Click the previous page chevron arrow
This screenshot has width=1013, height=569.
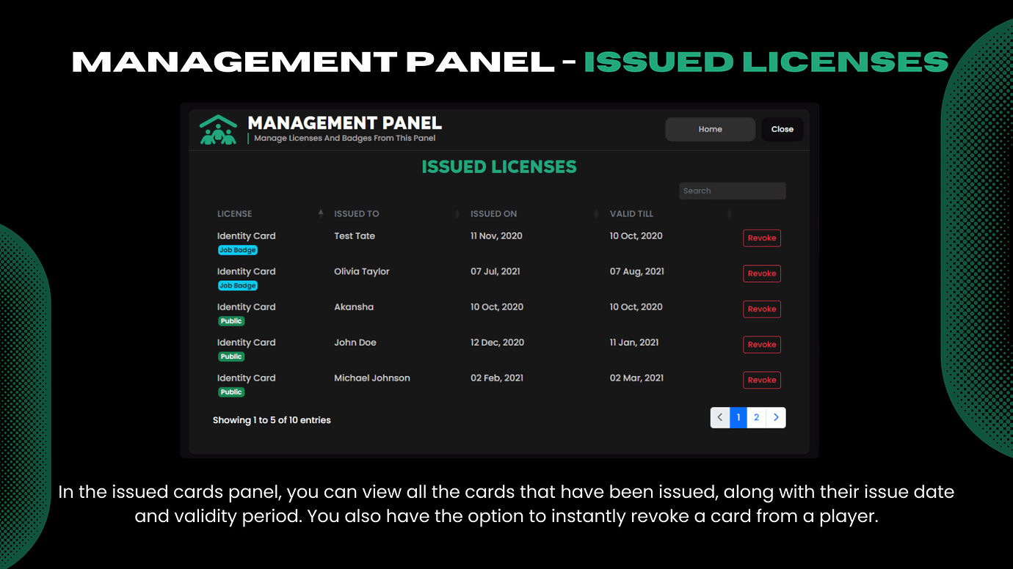point(720,417)
